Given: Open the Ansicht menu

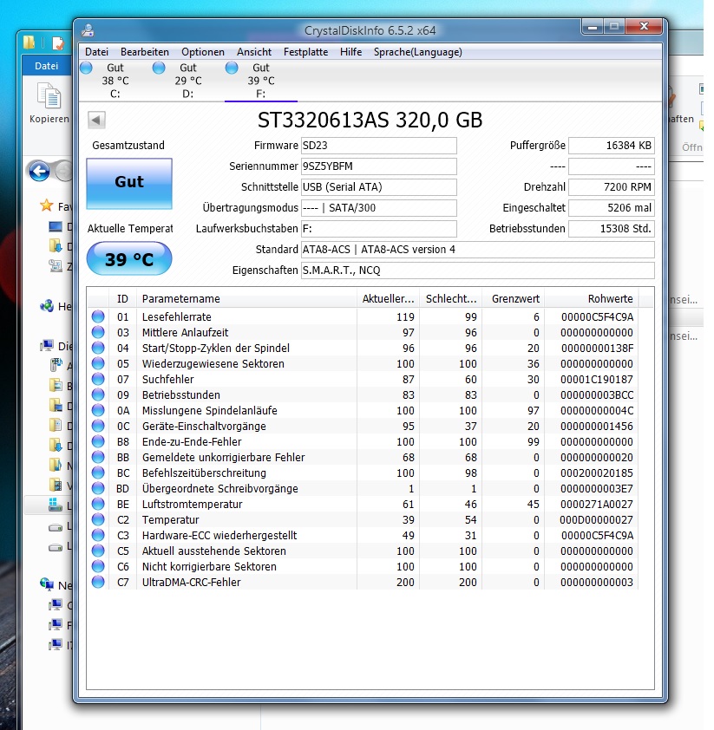Looking at the screenshot, I should tap(254, 52).
